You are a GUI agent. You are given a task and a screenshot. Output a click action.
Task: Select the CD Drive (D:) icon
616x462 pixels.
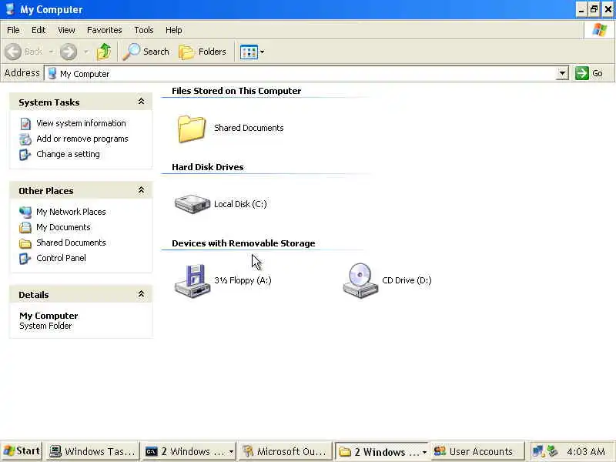click(x=360, y=281)
